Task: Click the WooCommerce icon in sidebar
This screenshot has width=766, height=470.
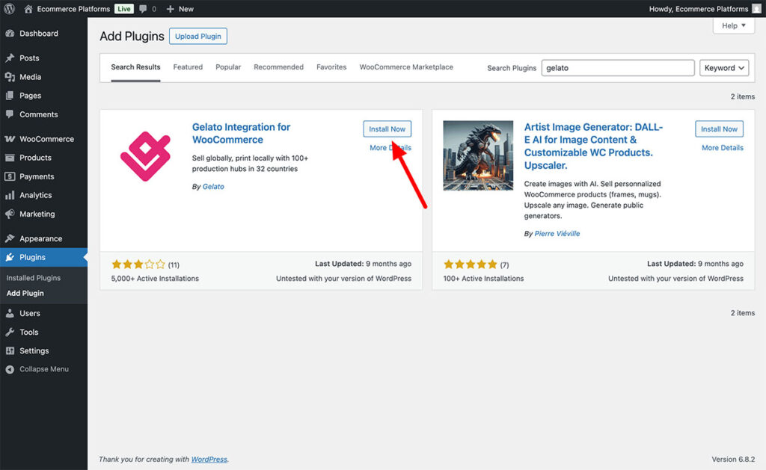Action: pyautogui.click(x=10, y=139)
